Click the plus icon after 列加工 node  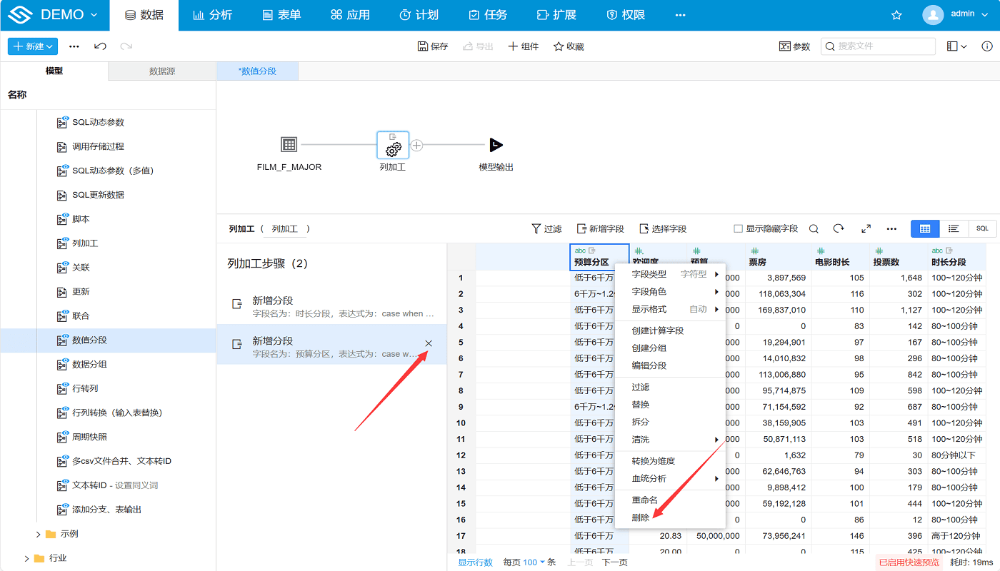click(x=417, y=145)
